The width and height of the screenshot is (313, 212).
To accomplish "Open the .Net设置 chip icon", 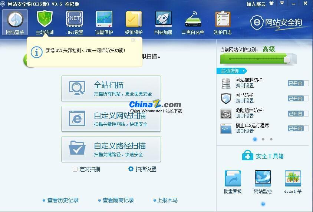I will [75, 22].
